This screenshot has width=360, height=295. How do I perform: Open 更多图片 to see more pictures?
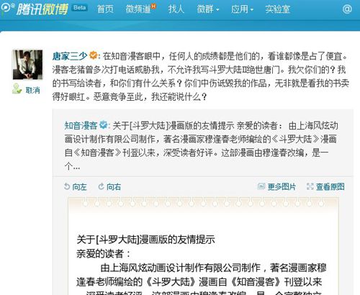276,186
